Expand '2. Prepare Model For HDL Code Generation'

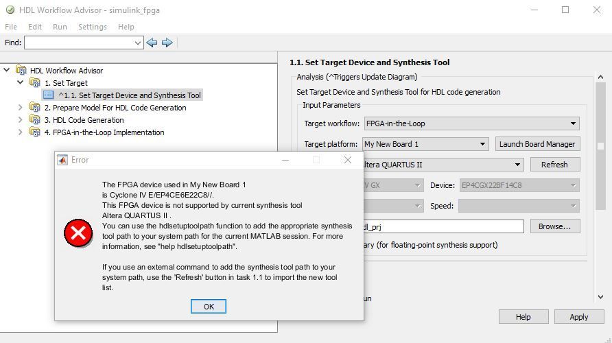pyautogui.click(x=21, y=108)
